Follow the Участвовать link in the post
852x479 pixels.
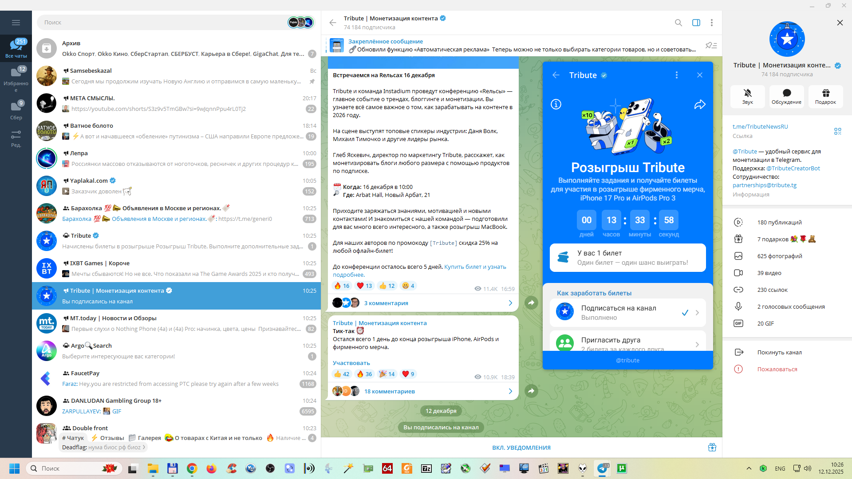click(x=351, y=363)
